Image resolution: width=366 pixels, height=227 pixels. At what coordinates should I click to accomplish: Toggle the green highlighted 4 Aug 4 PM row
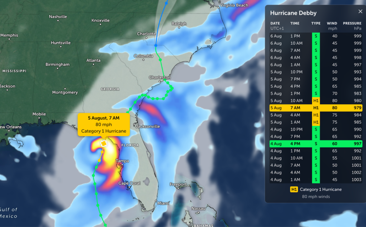point(315,143)
